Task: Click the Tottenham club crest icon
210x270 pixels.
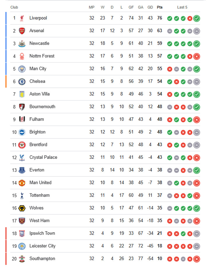Action: pyautogui.click(x=22, y=195)
